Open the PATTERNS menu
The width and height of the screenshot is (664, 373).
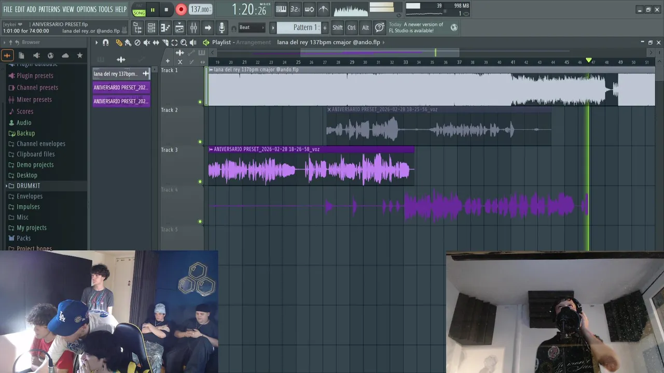[49, 9]
